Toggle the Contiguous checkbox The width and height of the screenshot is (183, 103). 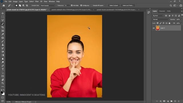point(81,5)
